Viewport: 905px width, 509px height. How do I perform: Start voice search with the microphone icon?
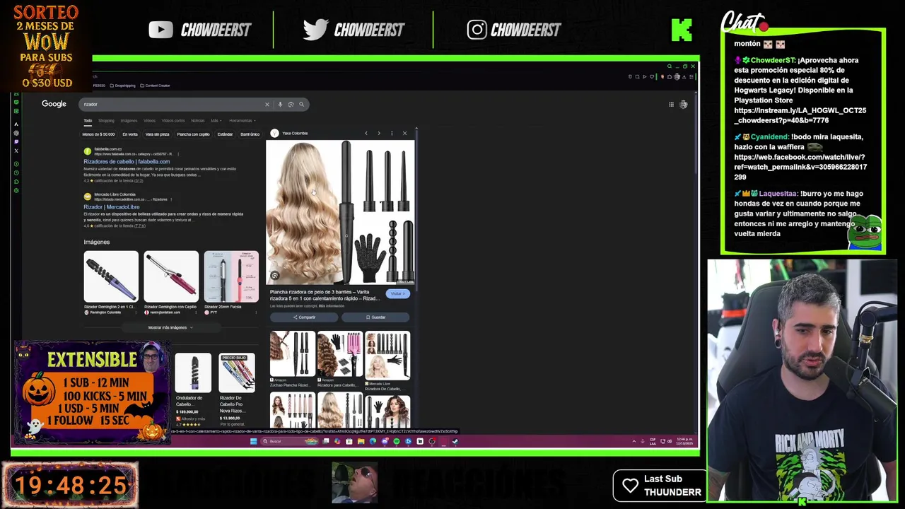point(280,105)
